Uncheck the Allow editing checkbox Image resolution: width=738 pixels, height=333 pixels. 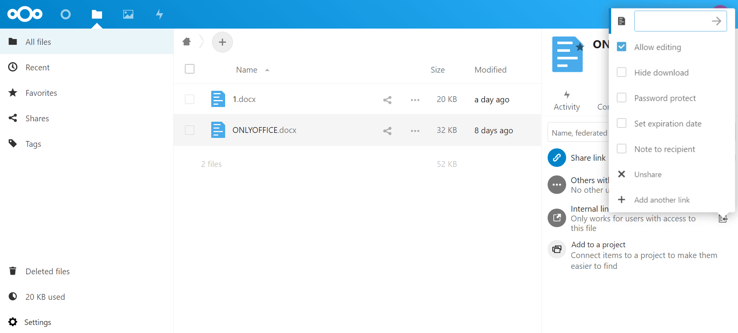click(x=621, y=47)
